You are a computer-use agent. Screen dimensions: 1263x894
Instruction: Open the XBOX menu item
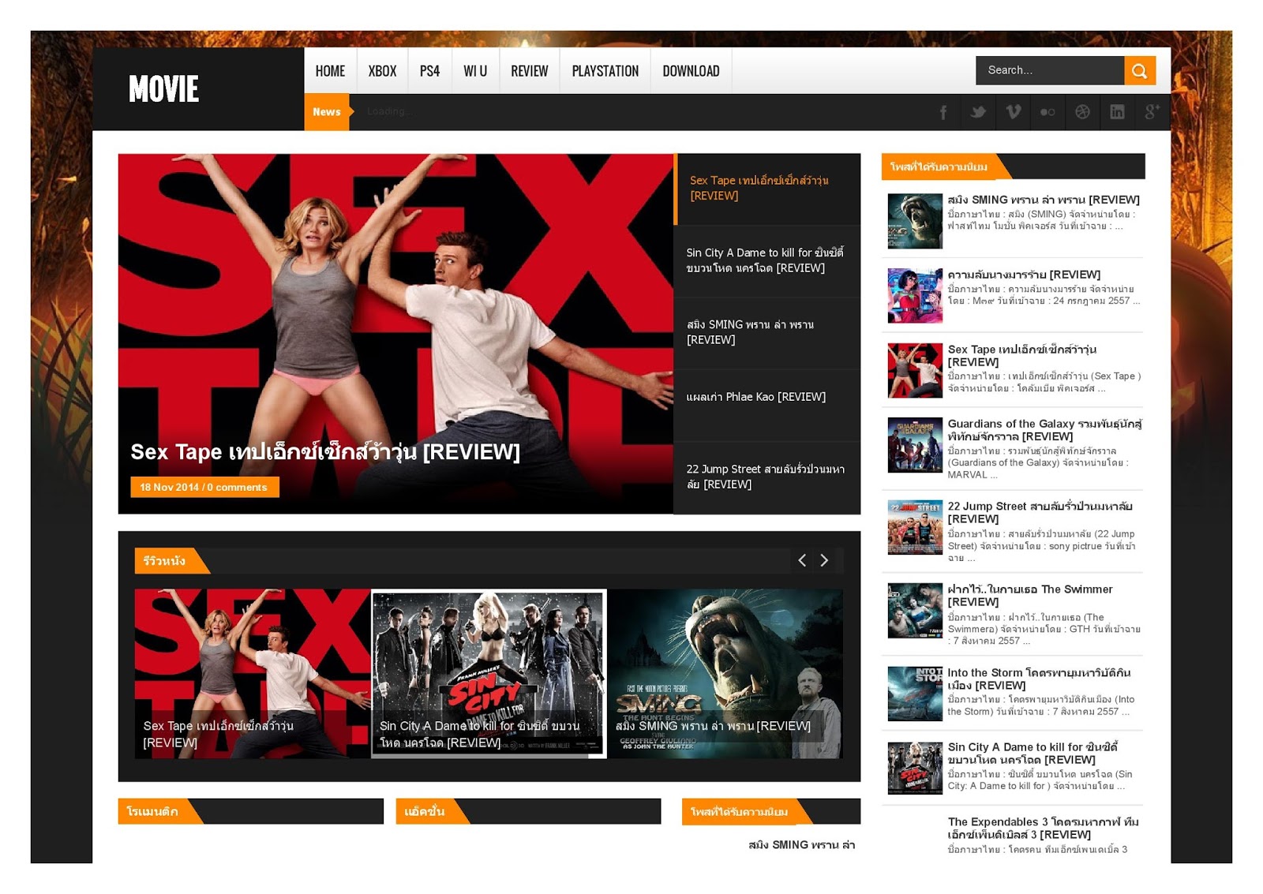382,71
